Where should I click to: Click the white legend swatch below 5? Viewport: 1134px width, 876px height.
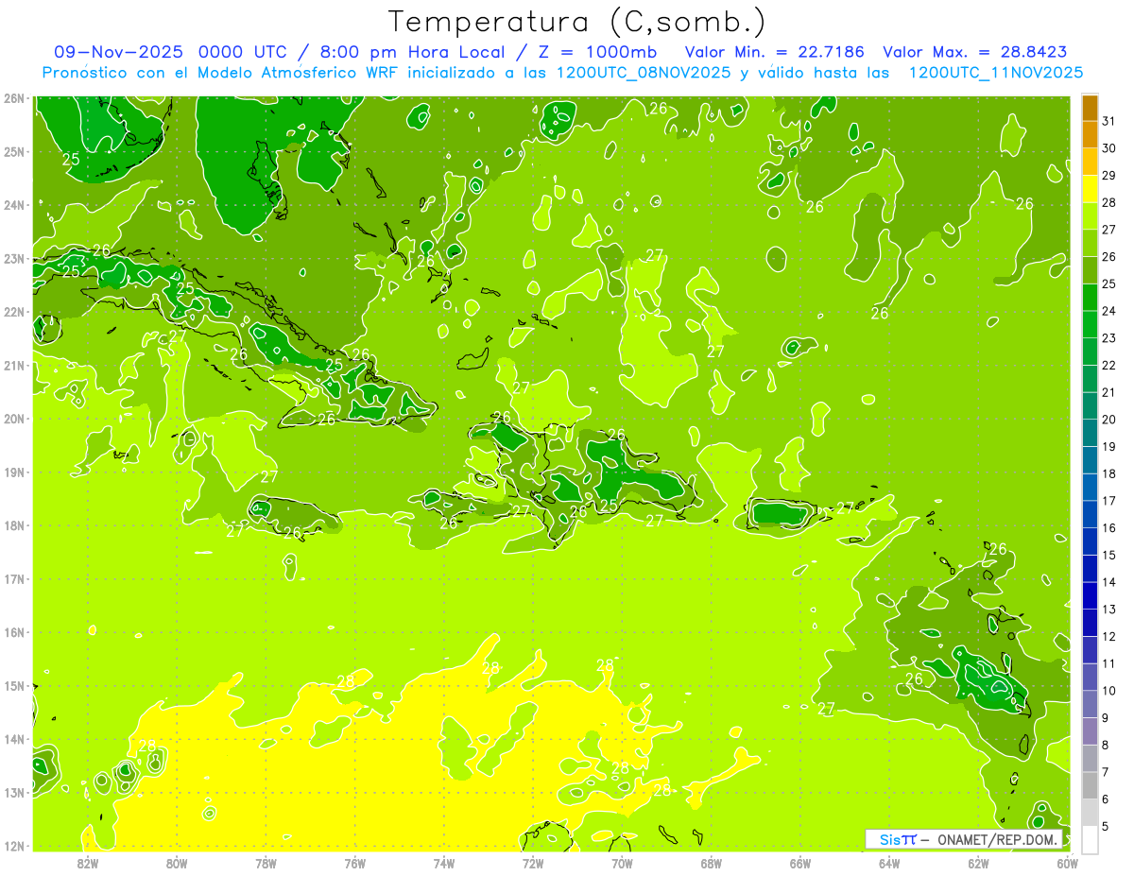coord(1090,839)
